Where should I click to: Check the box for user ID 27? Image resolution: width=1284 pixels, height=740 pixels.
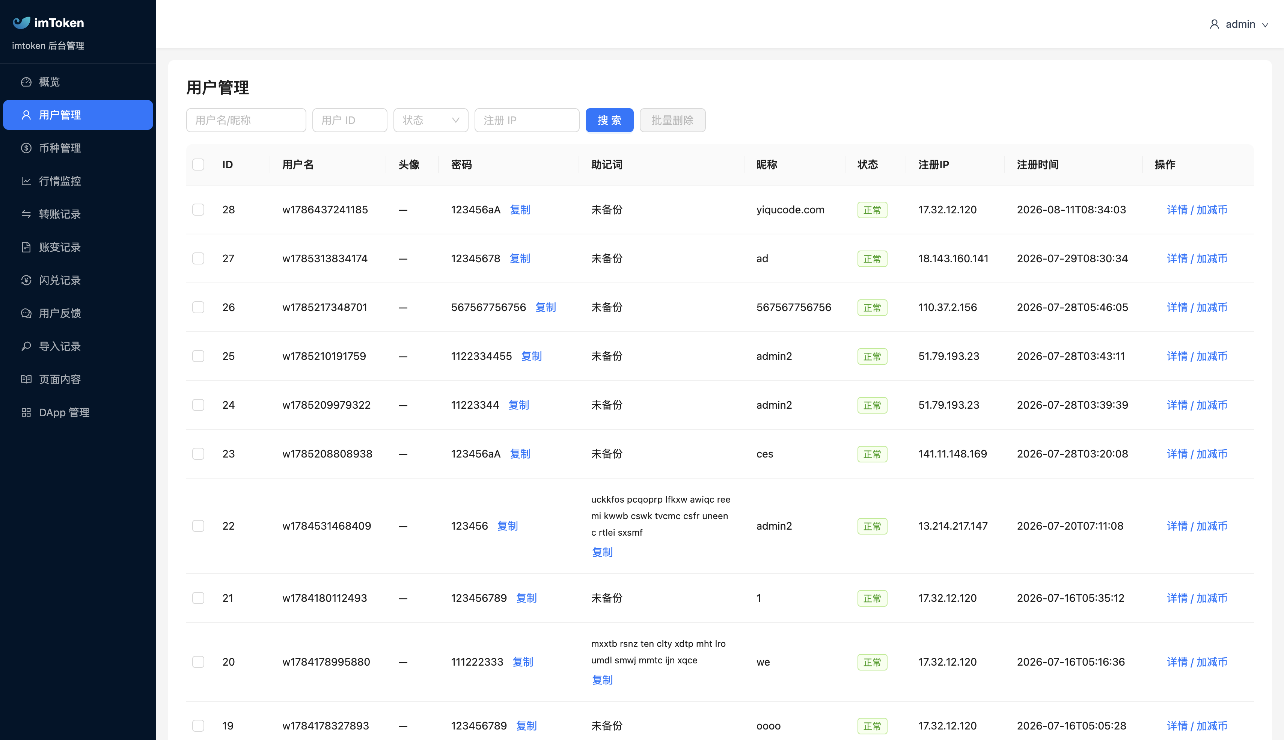[x=198, y=259]
